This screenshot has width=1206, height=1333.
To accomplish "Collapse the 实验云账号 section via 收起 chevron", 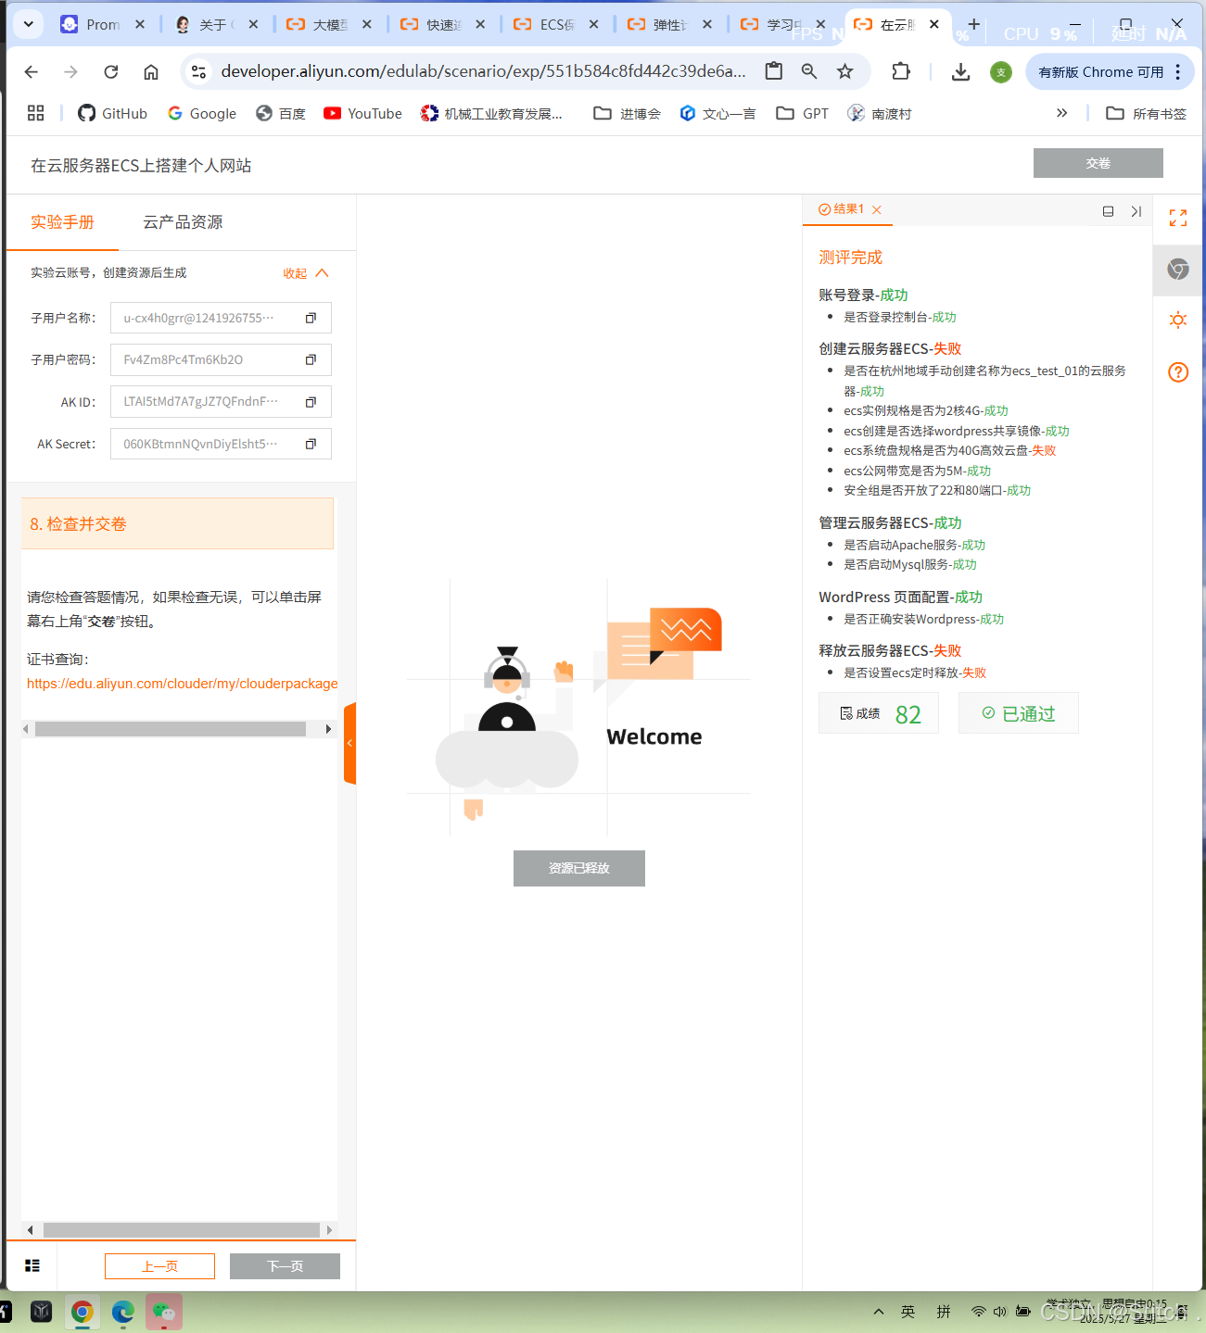I will [322, 272].
